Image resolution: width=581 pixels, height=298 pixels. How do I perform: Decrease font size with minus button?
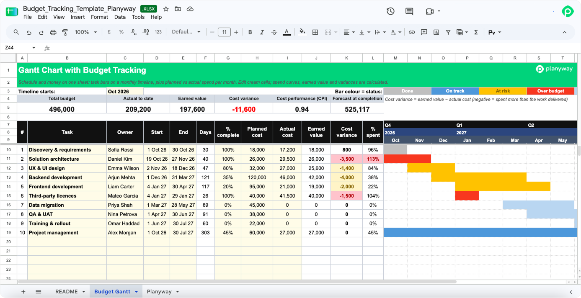(x=212, y=32)
